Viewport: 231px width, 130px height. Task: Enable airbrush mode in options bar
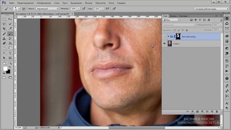point(108,9)
